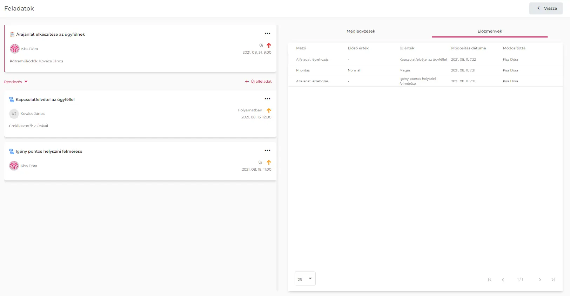
Task: Switch to the Megjegyzések tab
Action: 361,31
